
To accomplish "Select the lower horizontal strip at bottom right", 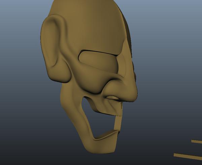I will point(189,156).
